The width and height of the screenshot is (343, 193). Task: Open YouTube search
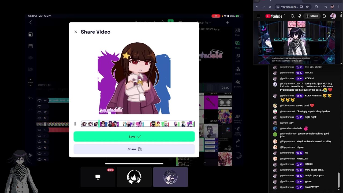(x=293, y=16)
